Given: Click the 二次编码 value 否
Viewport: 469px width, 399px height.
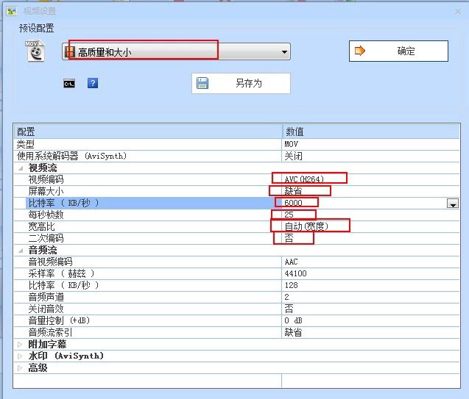Looking at the screenshot, I should tap(289, 238).
